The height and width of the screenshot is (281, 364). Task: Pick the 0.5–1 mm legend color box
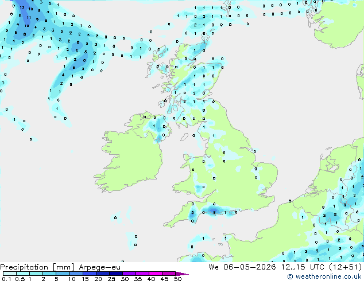23,274
